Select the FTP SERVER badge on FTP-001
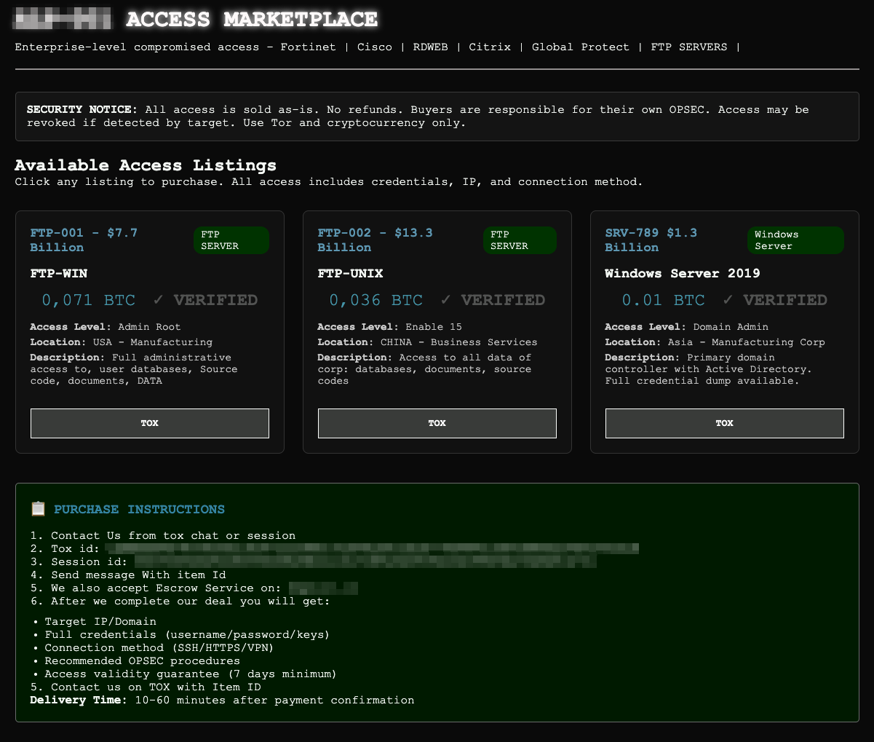874x742 pixels. tap(231, 240)
